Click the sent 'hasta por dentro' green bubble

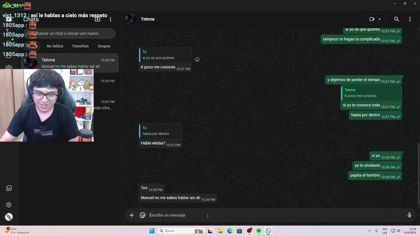tap(375, 115)
